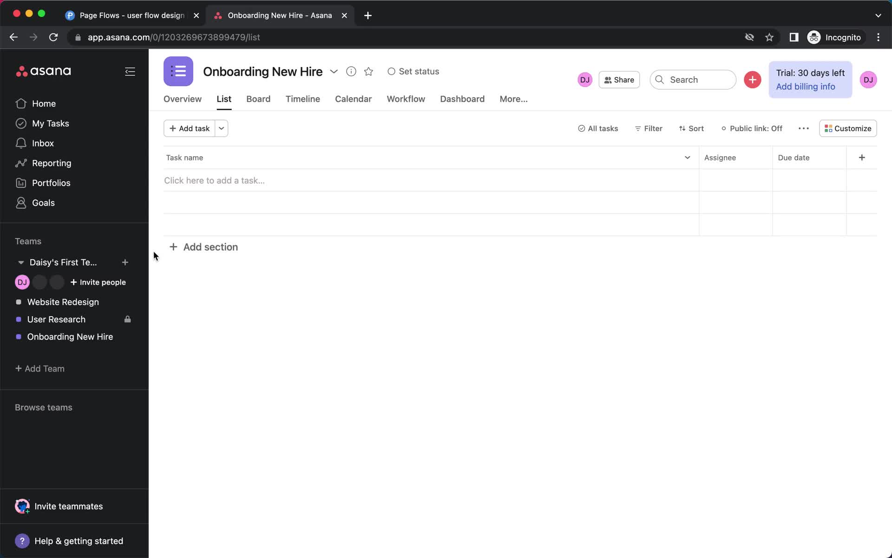
Task: Expand the task name column chevron
Action: tap(687, 158)
